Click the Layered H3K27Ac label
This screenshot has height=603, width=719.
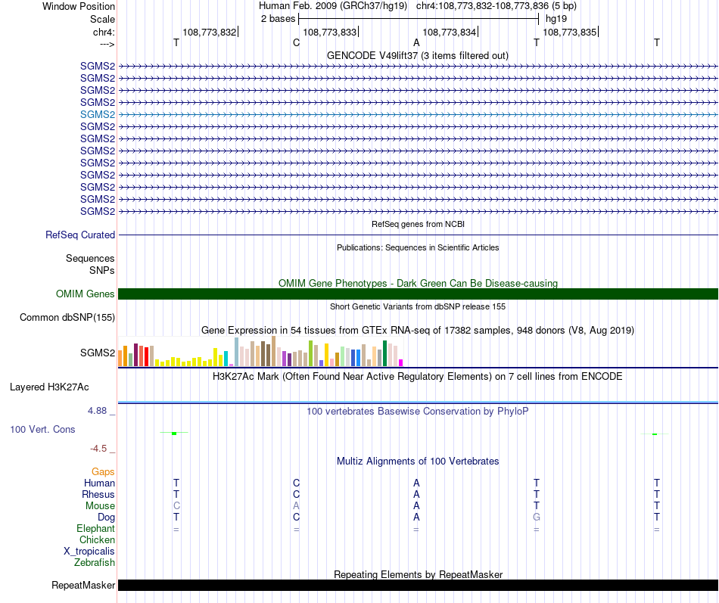[x=49, y=387]
